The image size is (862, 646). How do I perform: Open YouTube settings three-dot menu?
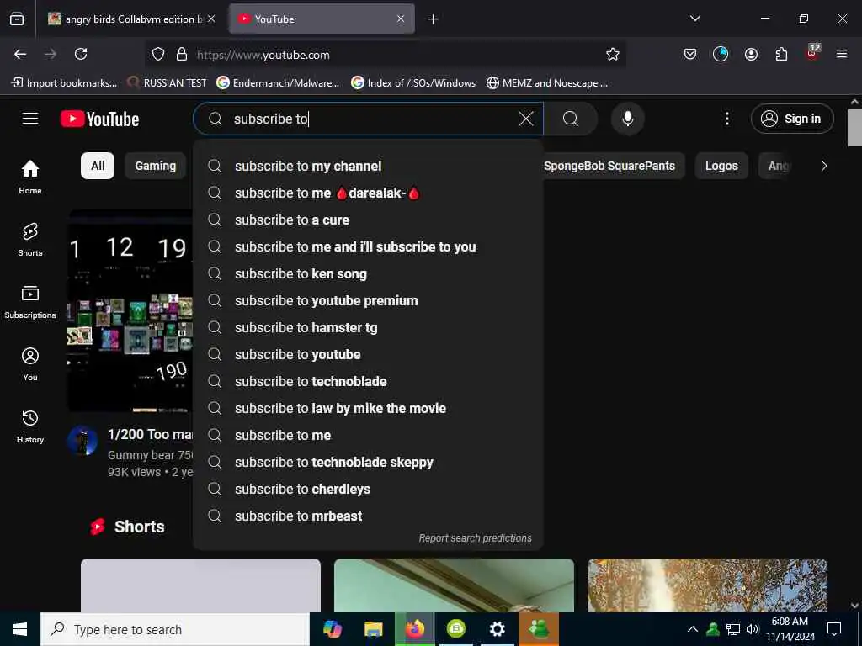point(726,119)
